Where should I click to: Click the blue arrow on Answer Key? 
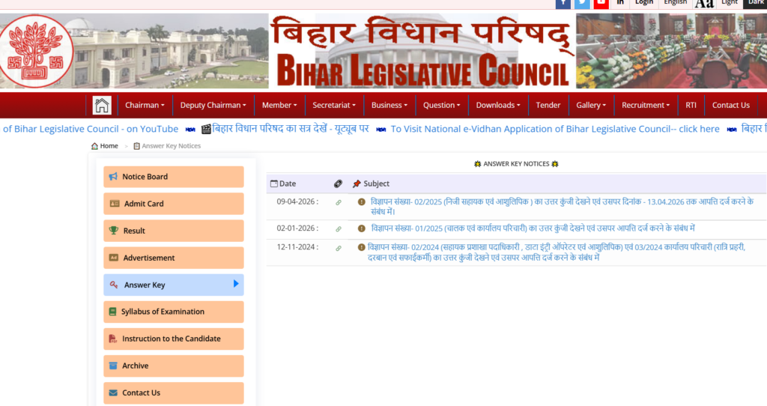coord(236,284)
